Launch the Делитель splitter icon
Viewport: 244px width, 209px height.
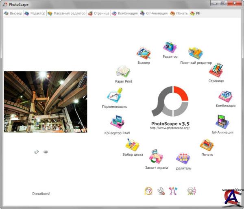183,159
